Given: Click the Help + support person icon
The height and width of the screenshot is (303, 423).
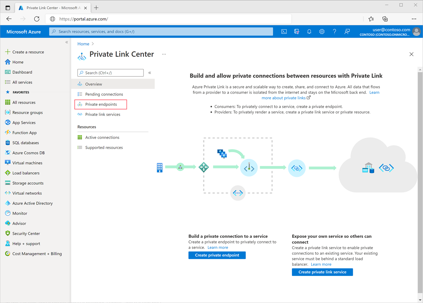Looking at the screenshot, I should [8, 243].
